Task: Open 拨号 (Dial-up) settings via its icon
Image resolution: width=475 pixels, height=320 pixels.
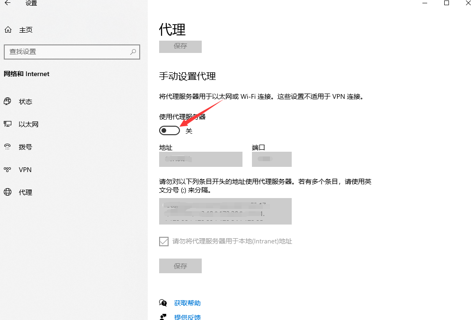Action: 8,147
